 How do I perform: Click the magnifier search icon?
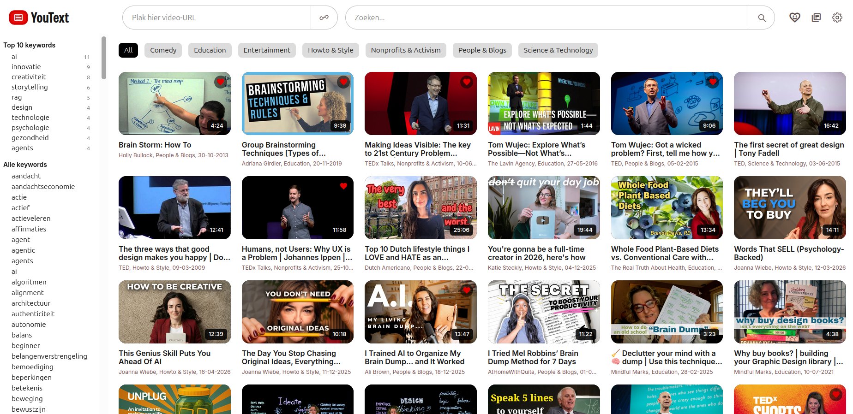(762, 18)
